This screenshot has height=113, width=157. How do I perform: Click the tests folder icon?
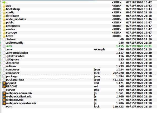pyautogui.click(x=4, y=36)
